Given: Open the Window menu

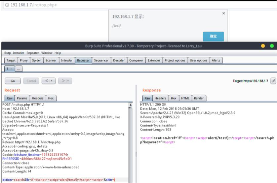Looking at the screenshot, I should [x=47, y=53].
